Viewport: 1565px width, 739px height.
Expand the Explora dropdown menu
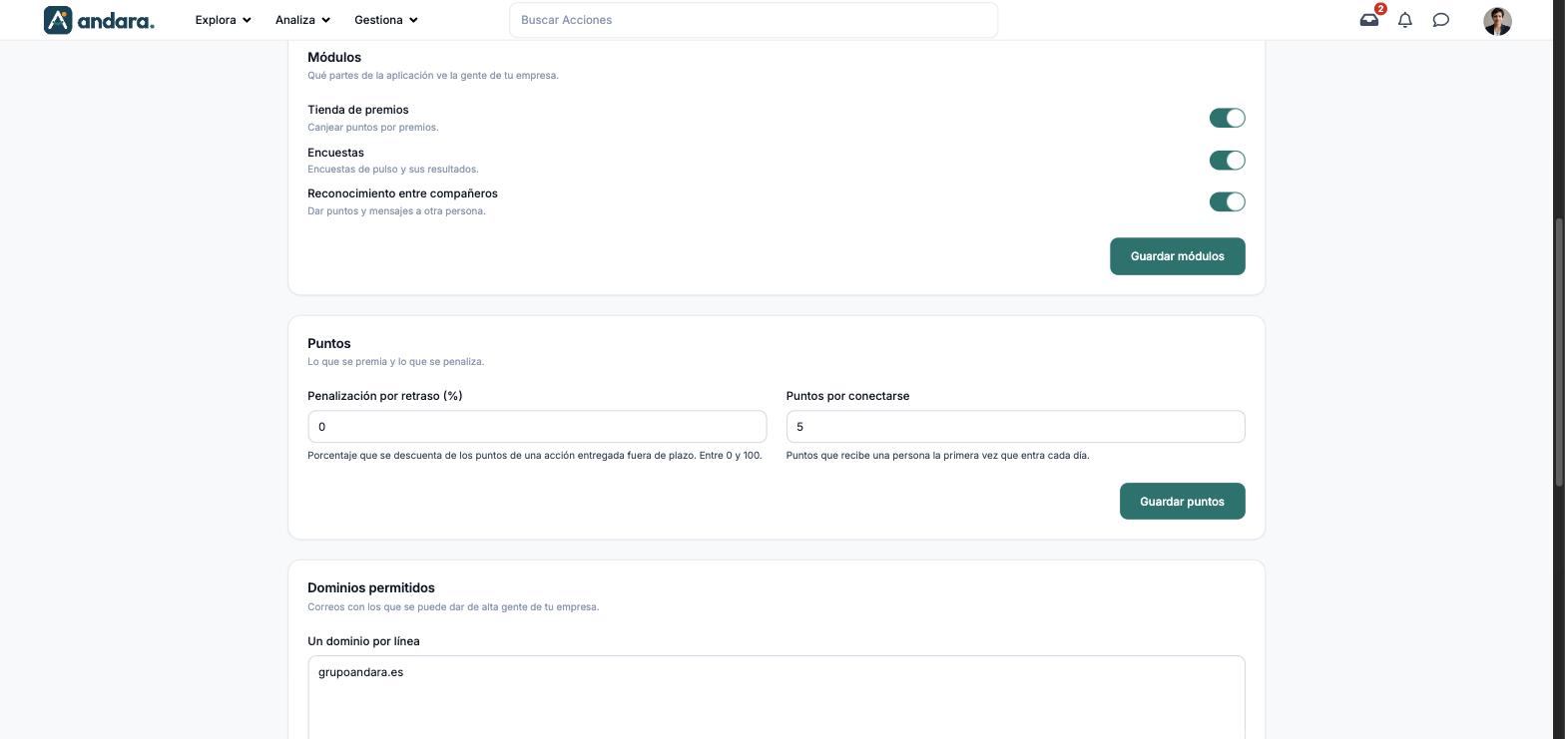point(223,20)
